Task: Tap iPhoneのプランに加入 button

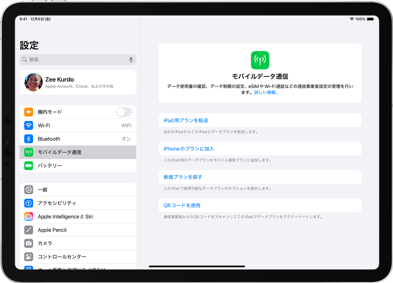Action: [260, 149]
